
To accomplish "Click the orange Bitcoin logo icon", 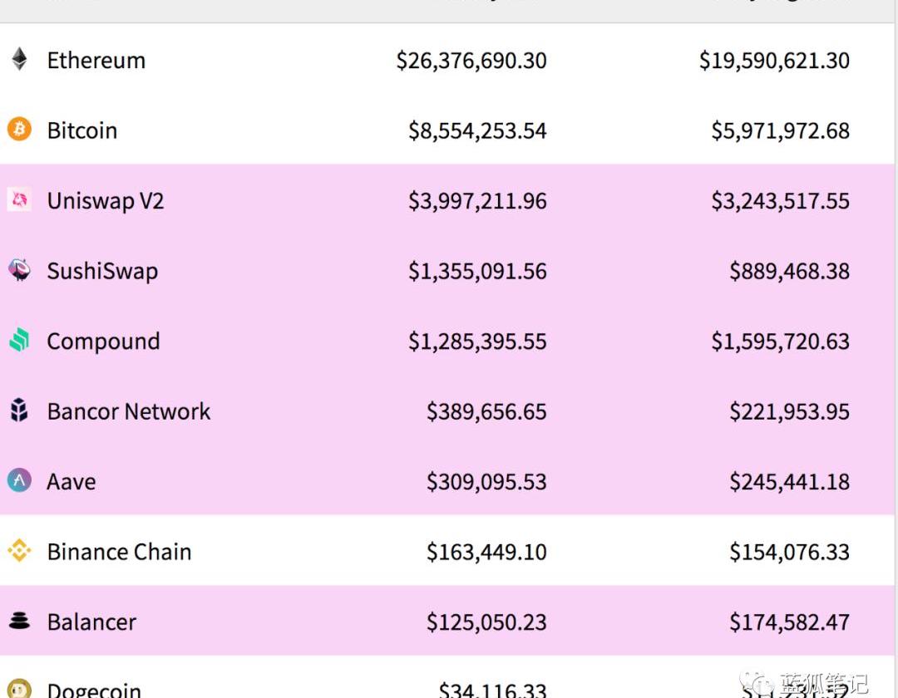I will tap(19, 130).
